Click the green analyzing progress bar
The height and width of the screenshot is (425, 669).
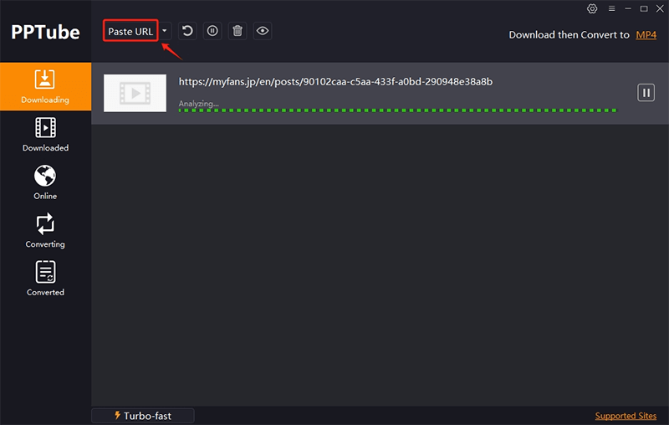pyautogui.click(x=397, y=110)
